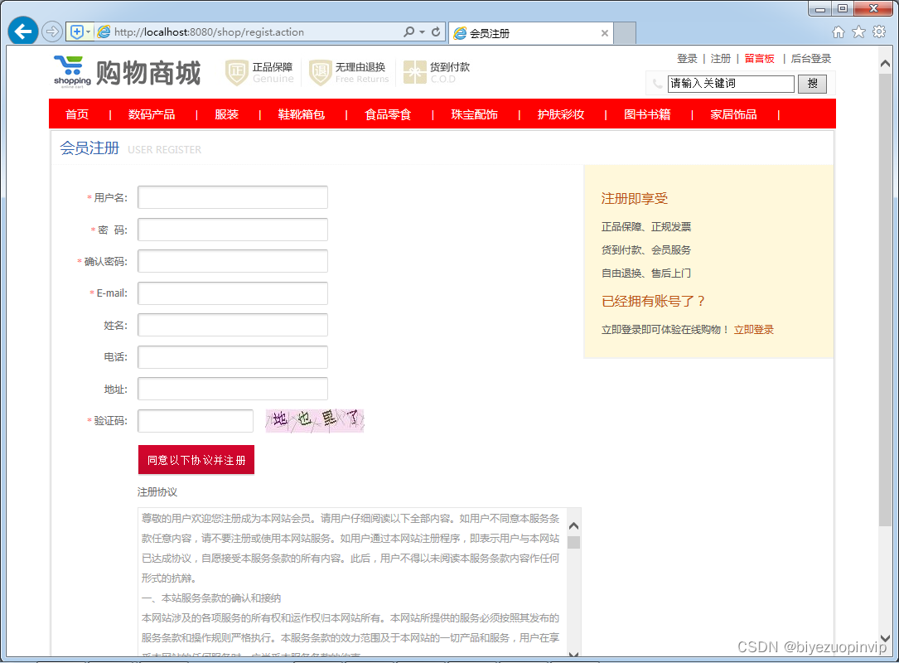Click the browser back arrow button
The height and width of the screenshot is (663, 899).
[x=23, y=31]
